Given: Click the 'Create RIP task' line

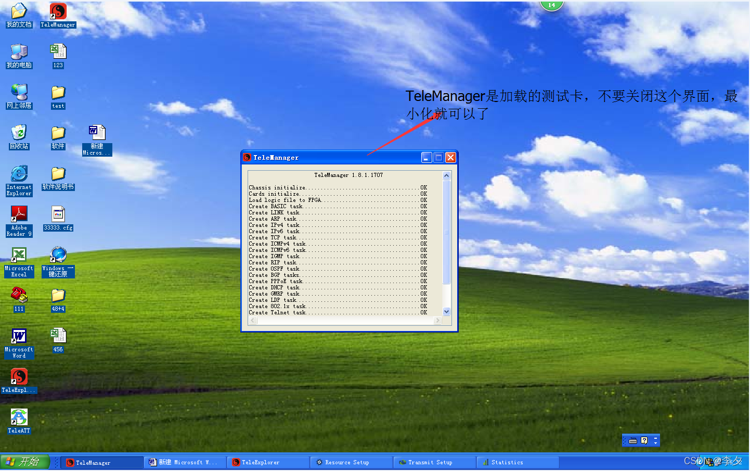Looking at the screenshot, I should click(x=338, y=263).
